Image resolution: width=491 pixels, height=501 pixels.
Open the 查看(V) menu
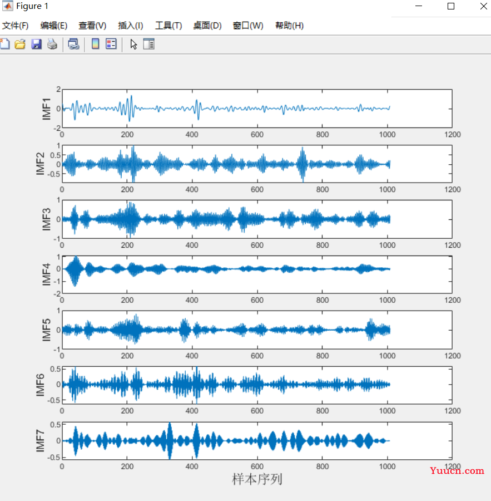92,26
